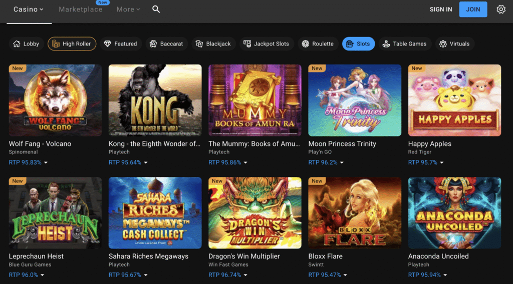
Task: Open Moon Princess Trinity thumbnail
Action: [x=355, y=100]
